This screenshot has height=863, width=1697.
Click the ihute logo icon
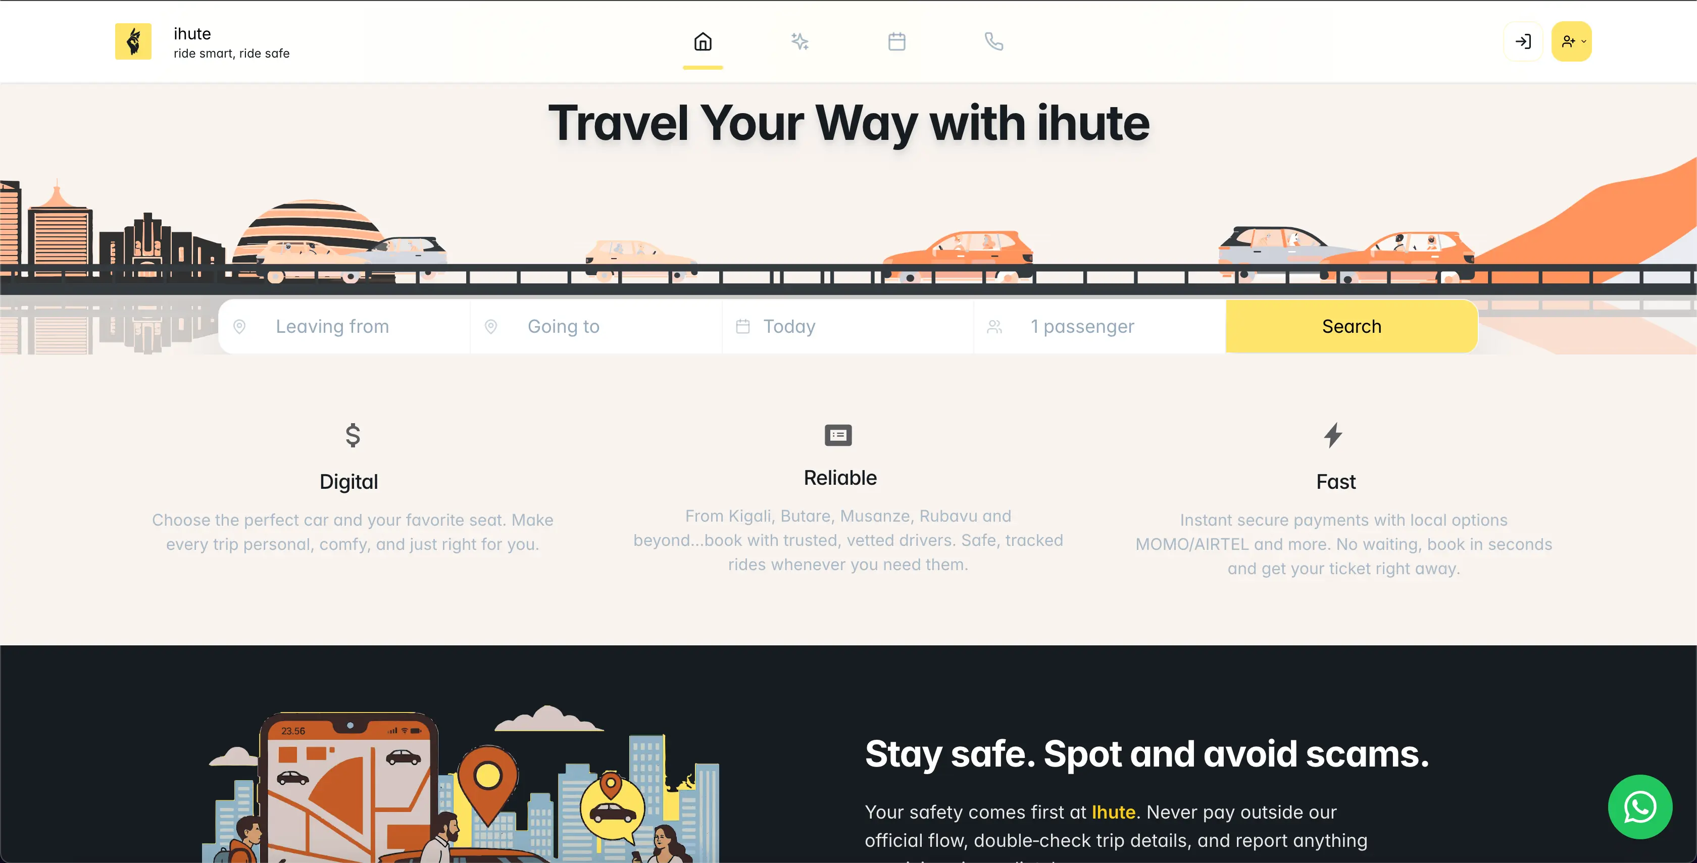click(x=133, y=41)
